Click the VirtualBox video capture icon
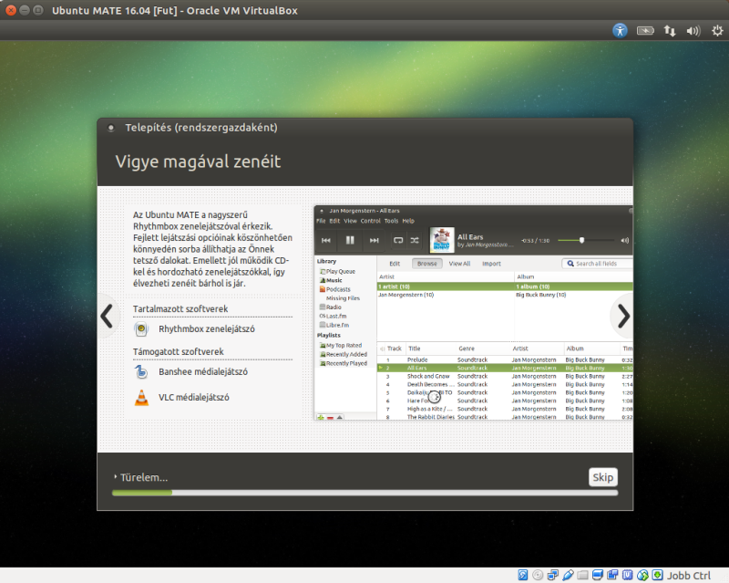This screenshot has height=583, width=729. point(612,575)
